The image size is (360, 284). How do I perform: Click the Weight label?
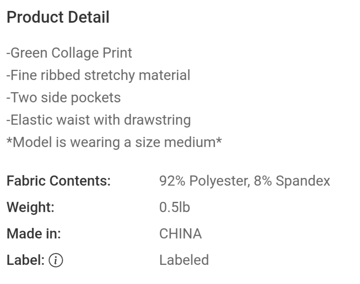[x=31, y=208]
